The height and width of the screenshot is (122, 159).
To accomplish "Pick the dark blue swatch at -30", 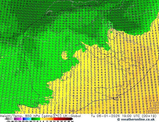I will pos(24,119).
